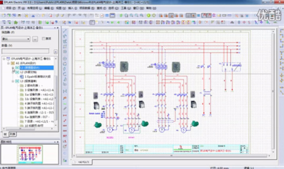The width and height of the screenshot is (284, 169).
Task: Toggle the 激活 (Active) checkbox
Action: [x=44, y=38]
